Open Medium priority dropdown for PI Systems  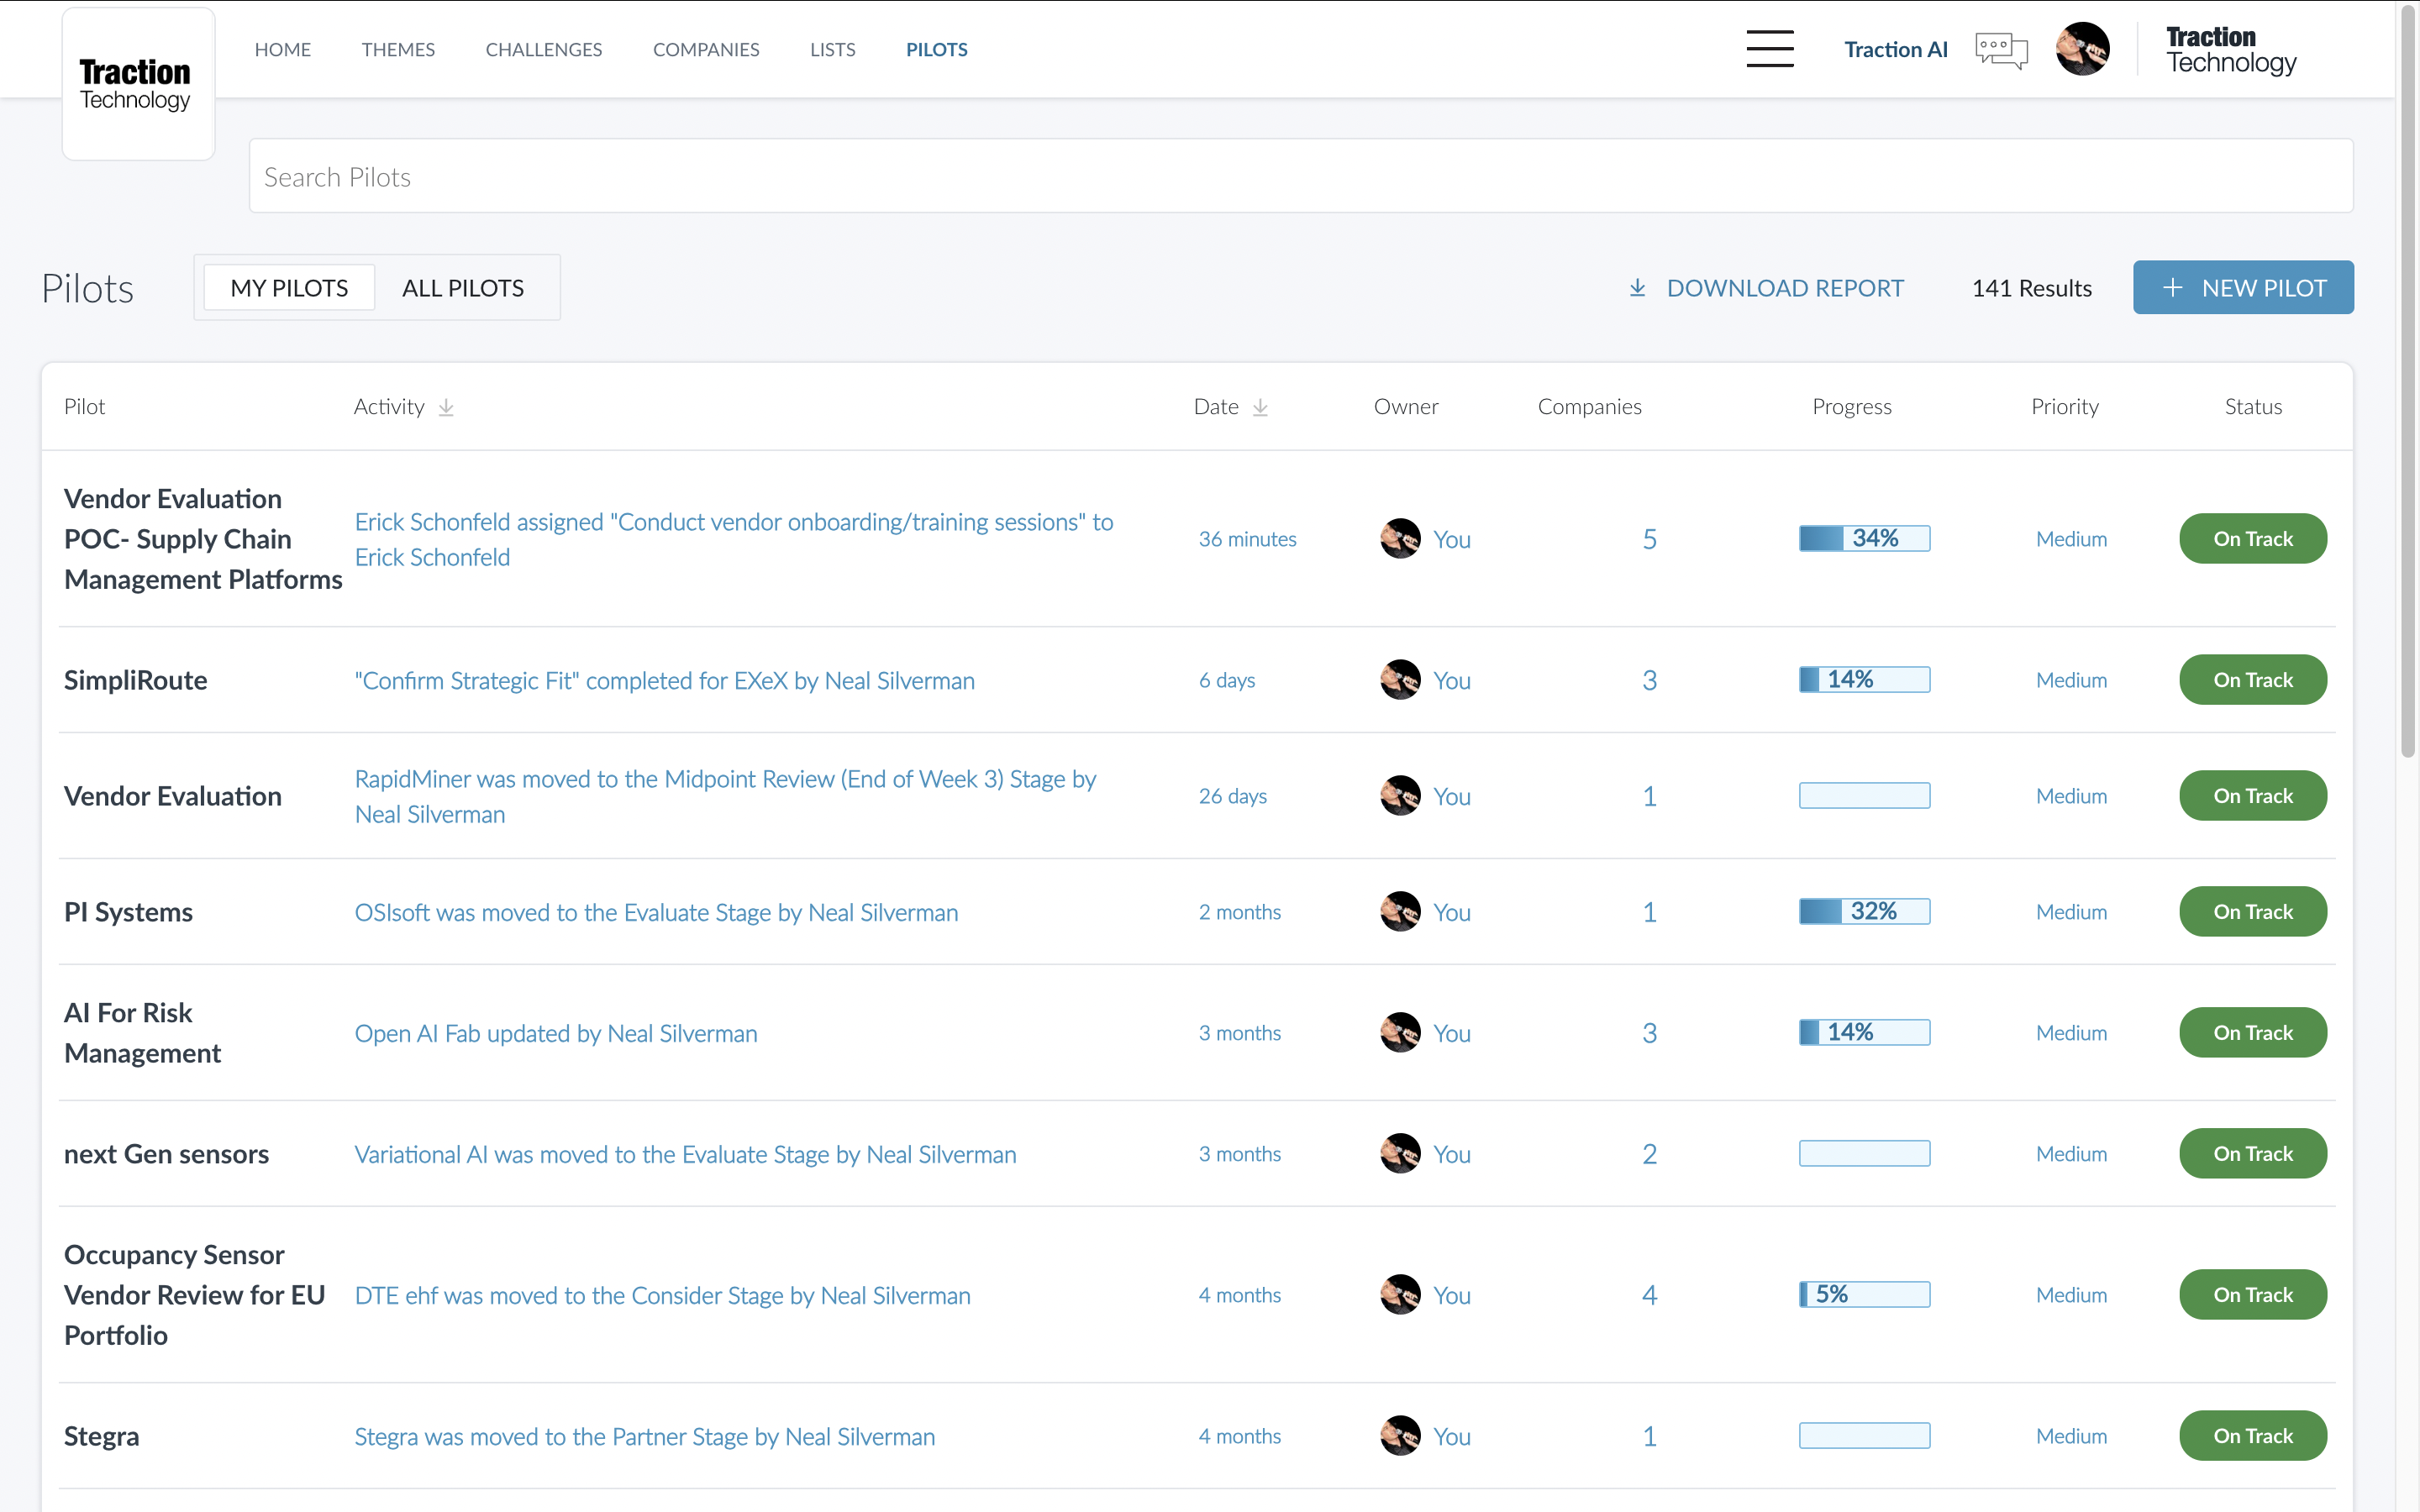(2071, 912)
